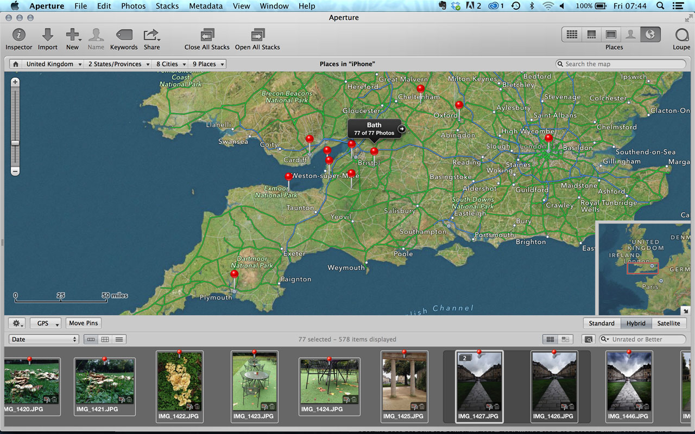Click the Move Pins button
Viewport: 695px width, 434px height.
(84, 323)
